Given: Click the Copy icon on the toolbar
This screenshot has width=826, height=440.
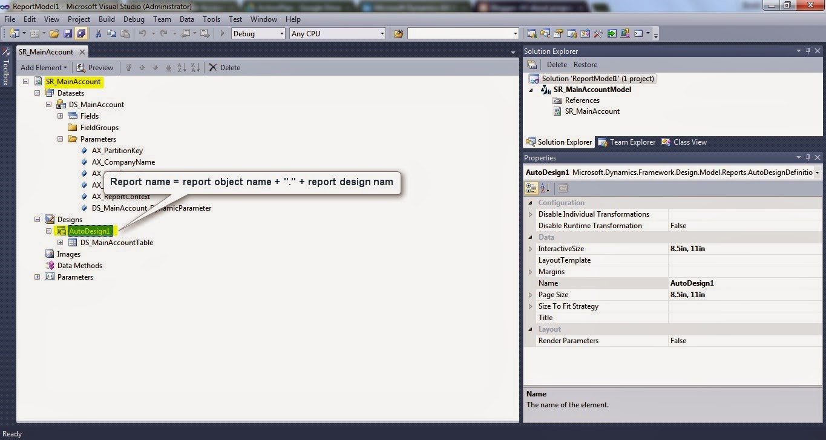Looking at the screenshot, I should tap(111, 33).
